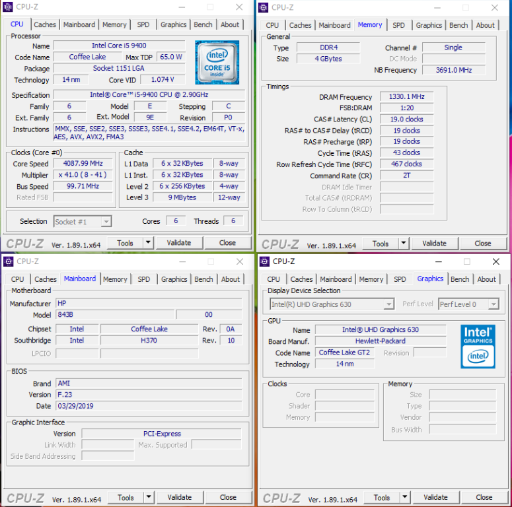Click the CPU-Z app icon in the Graphics window title bar
The width and height of the screenshot is (512, 507).
[x=264, y=261]
